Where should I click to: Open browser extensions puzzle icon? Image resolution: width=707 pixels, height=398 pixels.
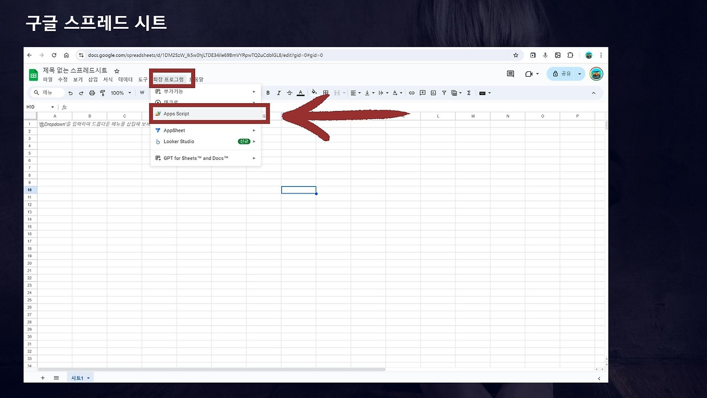571,55
